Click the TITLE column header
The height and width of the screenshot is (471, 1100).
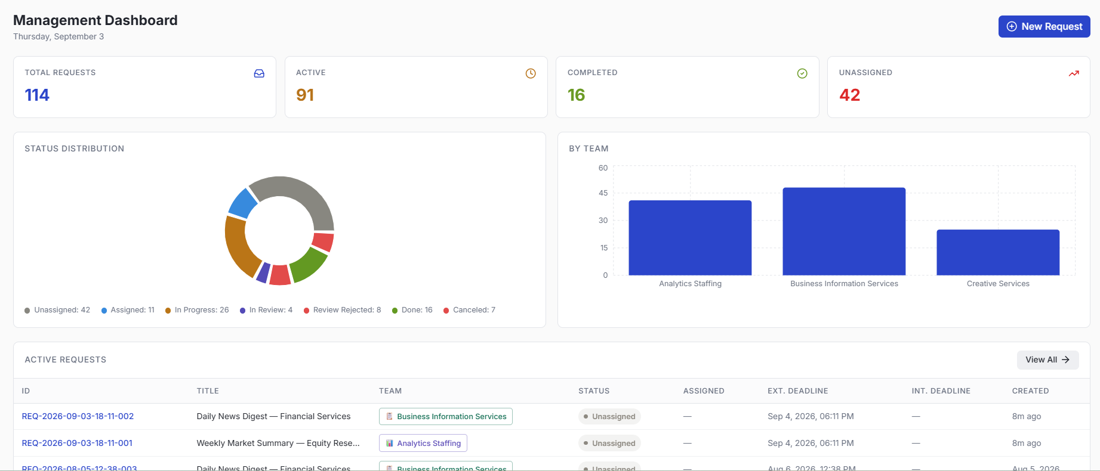tap(208, 391)
